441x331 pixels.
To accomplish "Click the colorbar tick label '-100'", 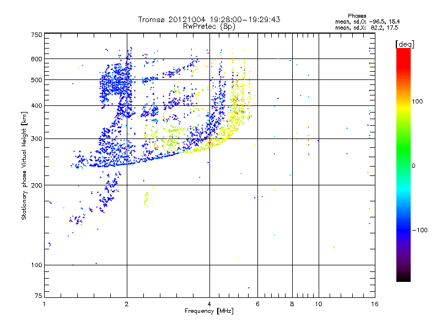I will click(420, 230).
